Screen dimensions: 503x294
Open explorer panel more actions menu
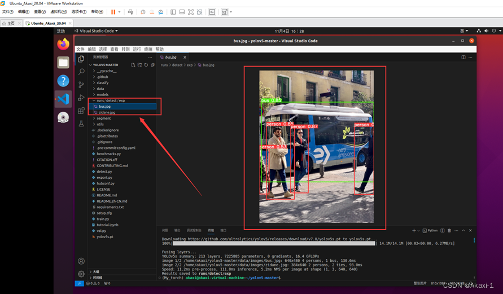tap(150, 57)
